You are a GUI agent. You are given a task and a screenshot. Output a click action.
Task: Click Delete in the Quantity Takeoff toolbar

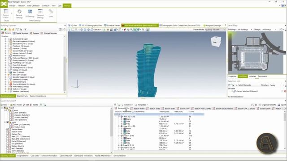click(x=34, y=105)
